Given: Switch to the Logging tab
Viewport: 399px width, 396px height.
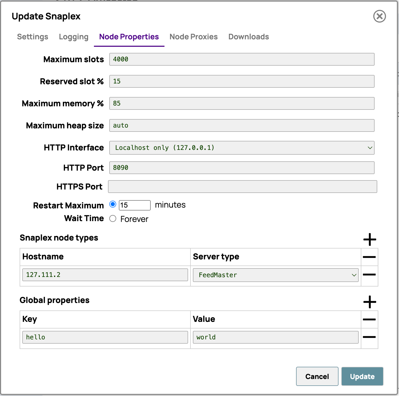Looking at the screenshot, I should (73, 37).
